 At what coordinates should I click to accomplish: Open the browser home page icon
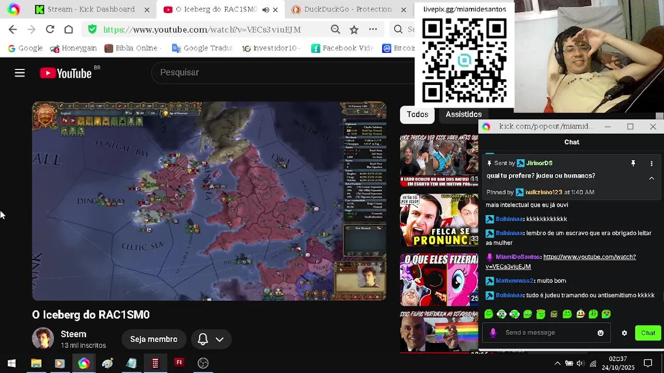point(68,30)
